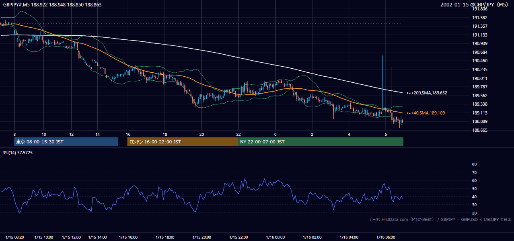
Task: Click the hour tick label 0
Action: (276, 134)
